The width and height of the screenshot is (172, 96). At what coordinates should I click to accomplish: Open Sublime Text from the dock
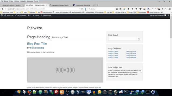(46, 92)
